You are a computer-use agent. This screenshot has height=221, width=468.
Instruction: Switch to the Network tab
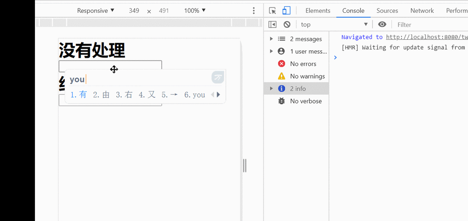click(422, 11)
